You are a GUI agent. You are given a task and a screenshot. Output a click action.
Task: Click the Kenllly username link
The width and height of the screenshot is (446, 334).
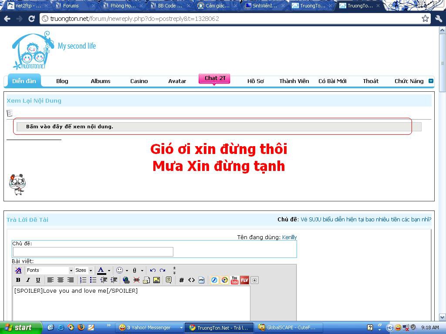[x=289, y=237]
